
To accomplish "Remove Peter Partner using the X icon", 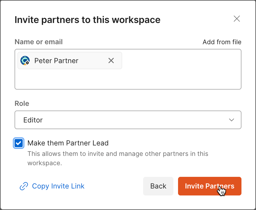I will tap(111, 60).
